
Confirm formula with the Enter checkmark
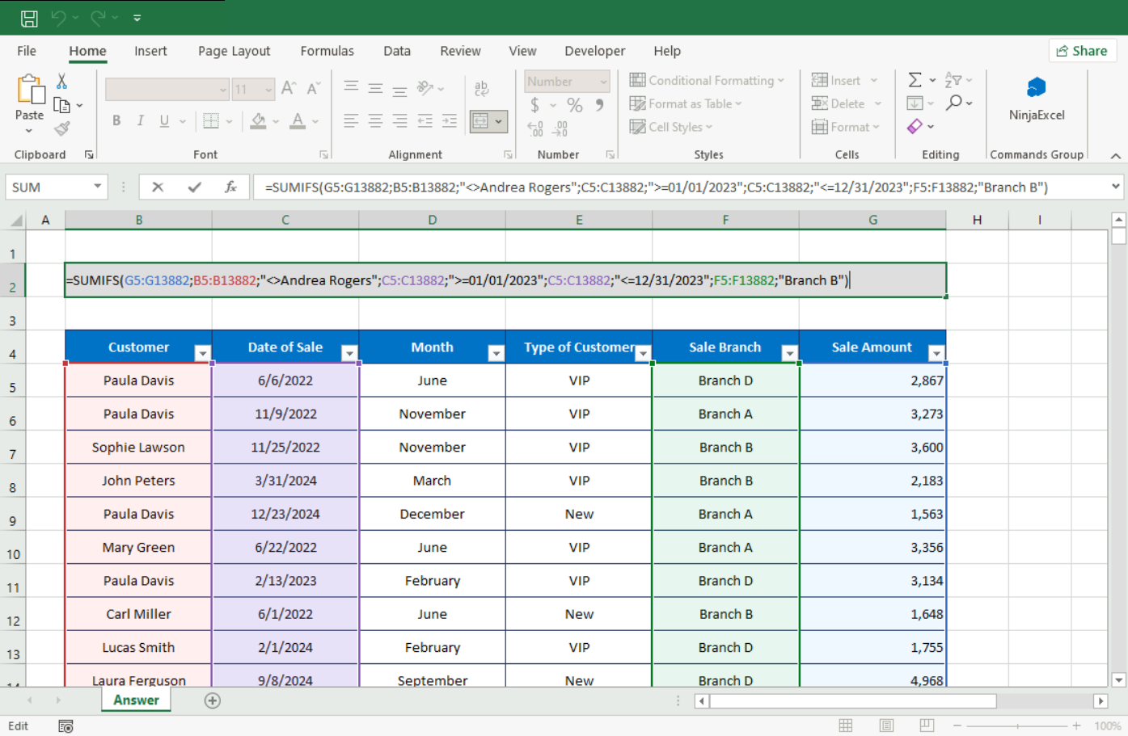tap(194, 187)
